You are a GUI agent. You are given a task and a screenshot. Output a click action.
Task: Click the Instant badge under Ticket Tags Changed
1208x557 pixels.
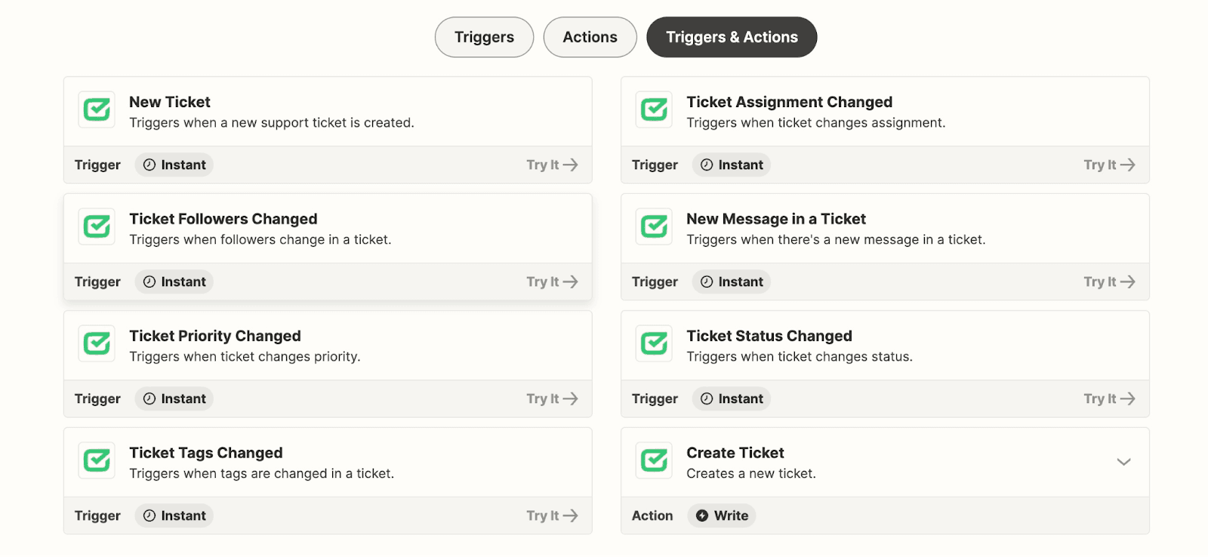pos(174,515)
